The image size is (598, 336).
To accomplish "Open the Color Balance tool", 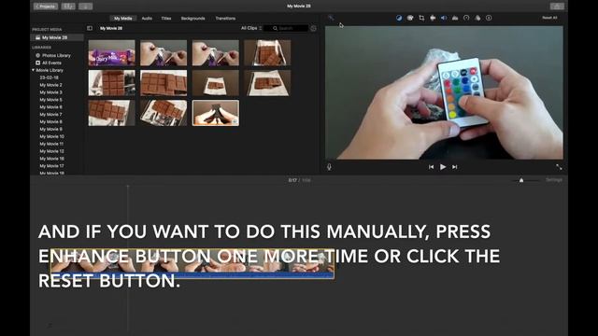I will pyautogui.click(x=399, y=18).
